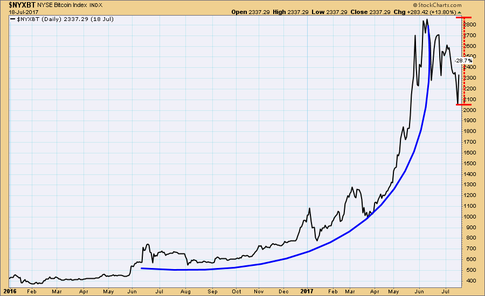Click the 2000 price axis label
This screenshot has height=296, width=485.
click(470, 110)
